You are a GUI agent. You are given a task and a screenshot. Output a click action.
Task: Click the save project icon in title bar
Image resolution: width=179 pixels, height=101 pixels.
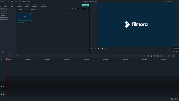click(166, 1)
